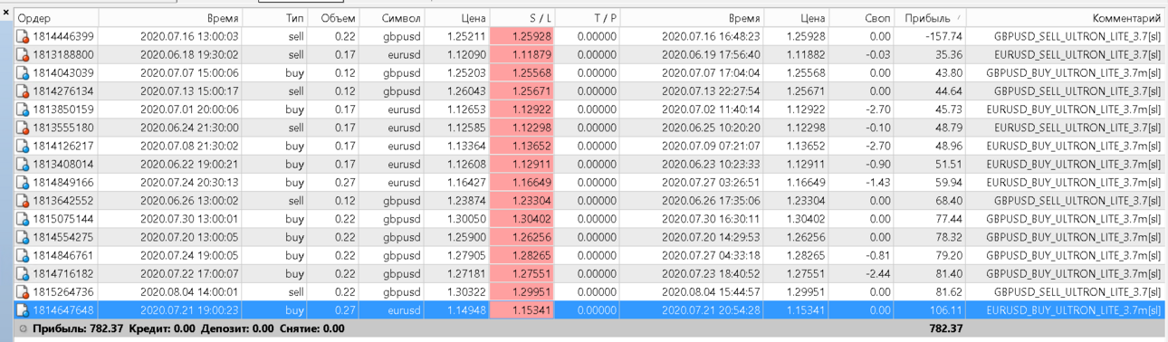1168x342 pixels.
Task: Click the order icon for 1814446399
Action: click(24, 37)
